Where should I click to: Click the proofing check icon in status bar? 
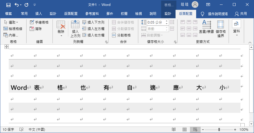coord(21,129)
